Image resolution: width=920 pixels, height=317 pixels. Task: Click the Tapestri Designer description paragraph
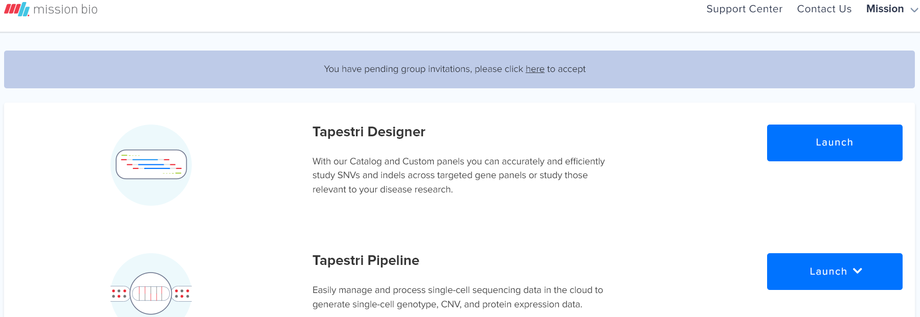point(459,175)
